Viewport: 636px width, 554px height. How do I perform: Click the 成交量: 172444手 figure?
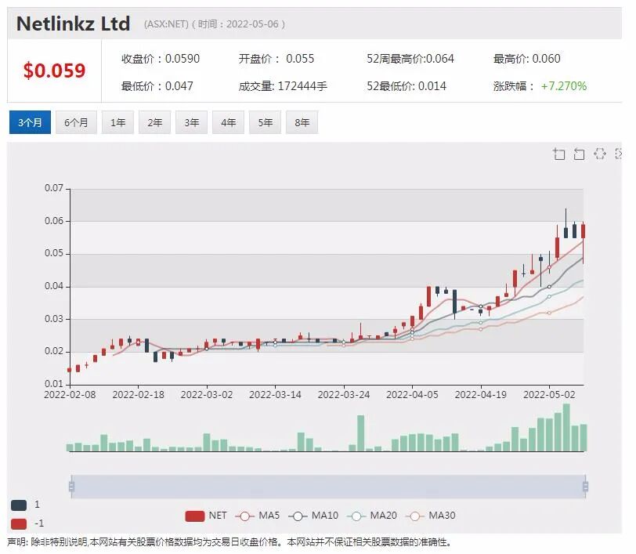click(x=283, y=86)
